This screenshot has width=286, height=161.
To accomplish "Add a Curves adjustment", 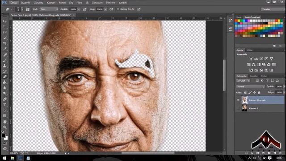I will (261, 59).
